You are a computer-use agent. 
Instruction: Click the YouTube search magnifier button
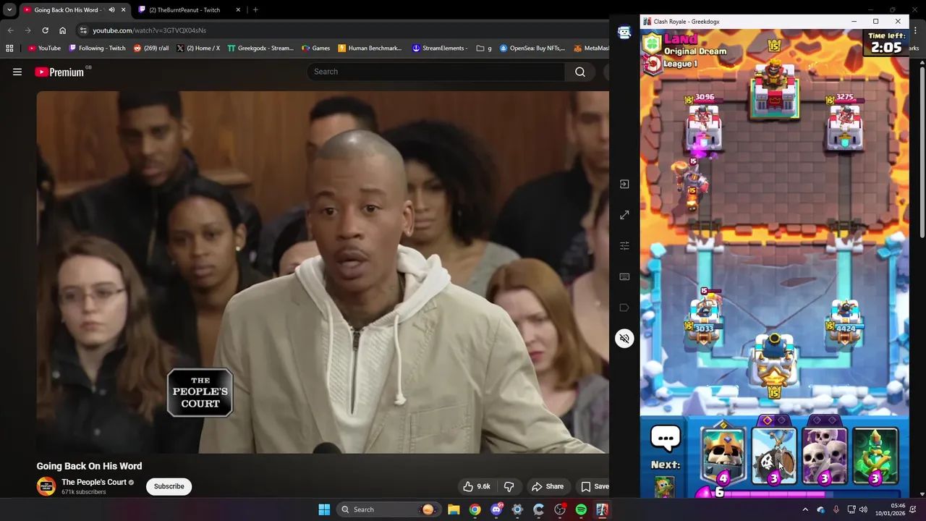(579, 72)
